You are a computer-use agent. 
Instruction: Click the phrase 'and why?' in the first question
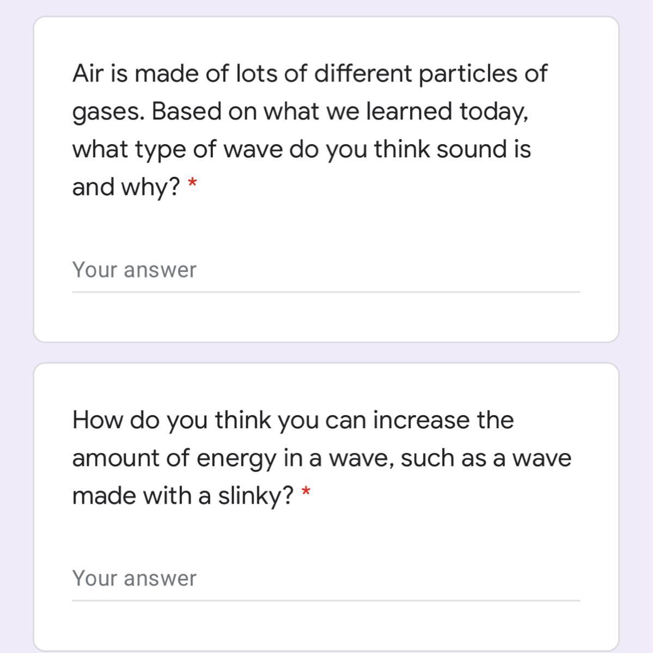[126, 187]
